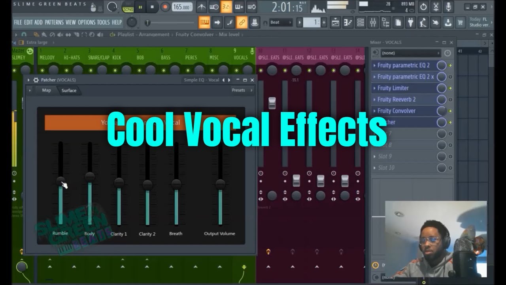Open the TOOLS menu
This screenshot has height=285, width=506.
(104, 23)
